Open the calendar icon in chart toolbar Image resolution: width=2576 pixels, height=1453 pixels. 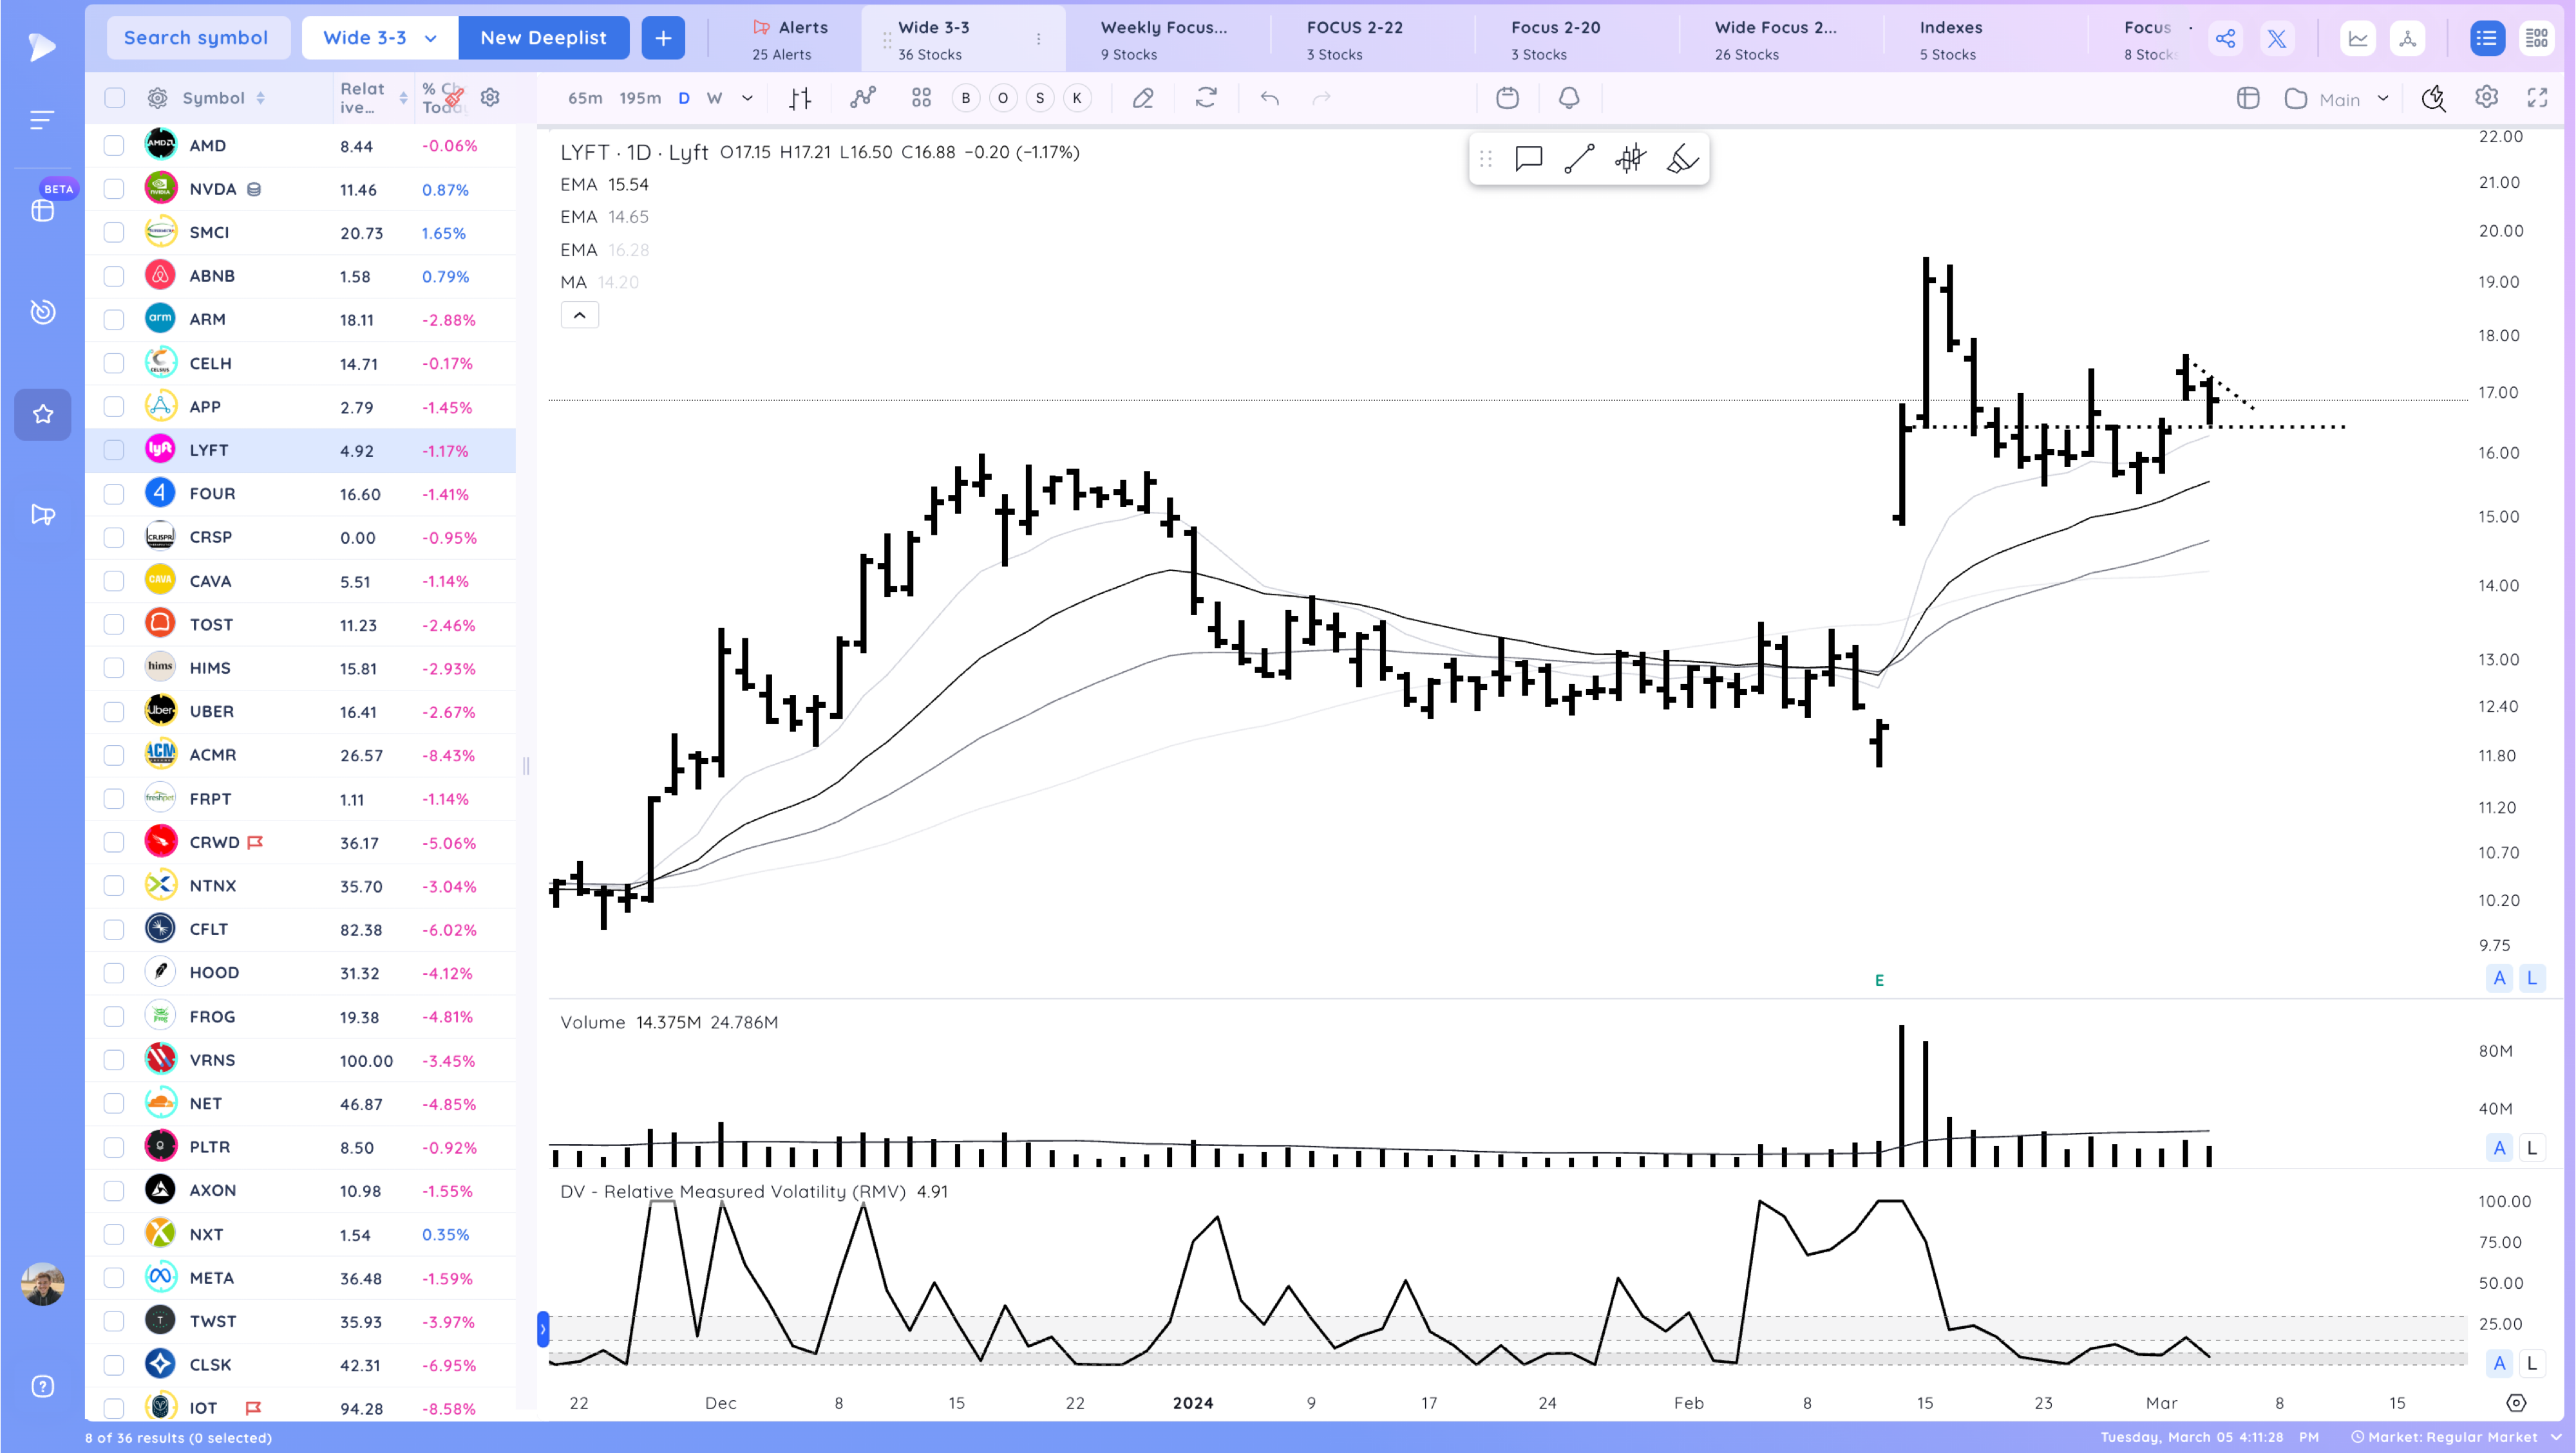(1507, 98)
